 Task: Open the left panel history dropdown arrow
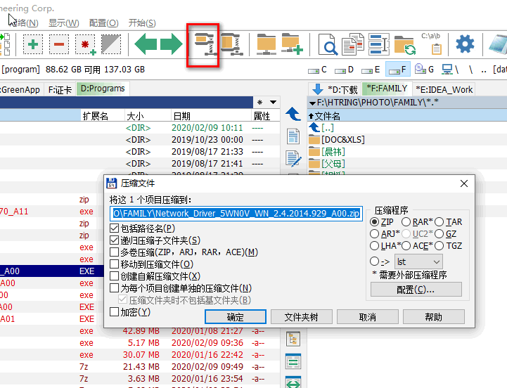pyautogui.click(x=274, y=103)
